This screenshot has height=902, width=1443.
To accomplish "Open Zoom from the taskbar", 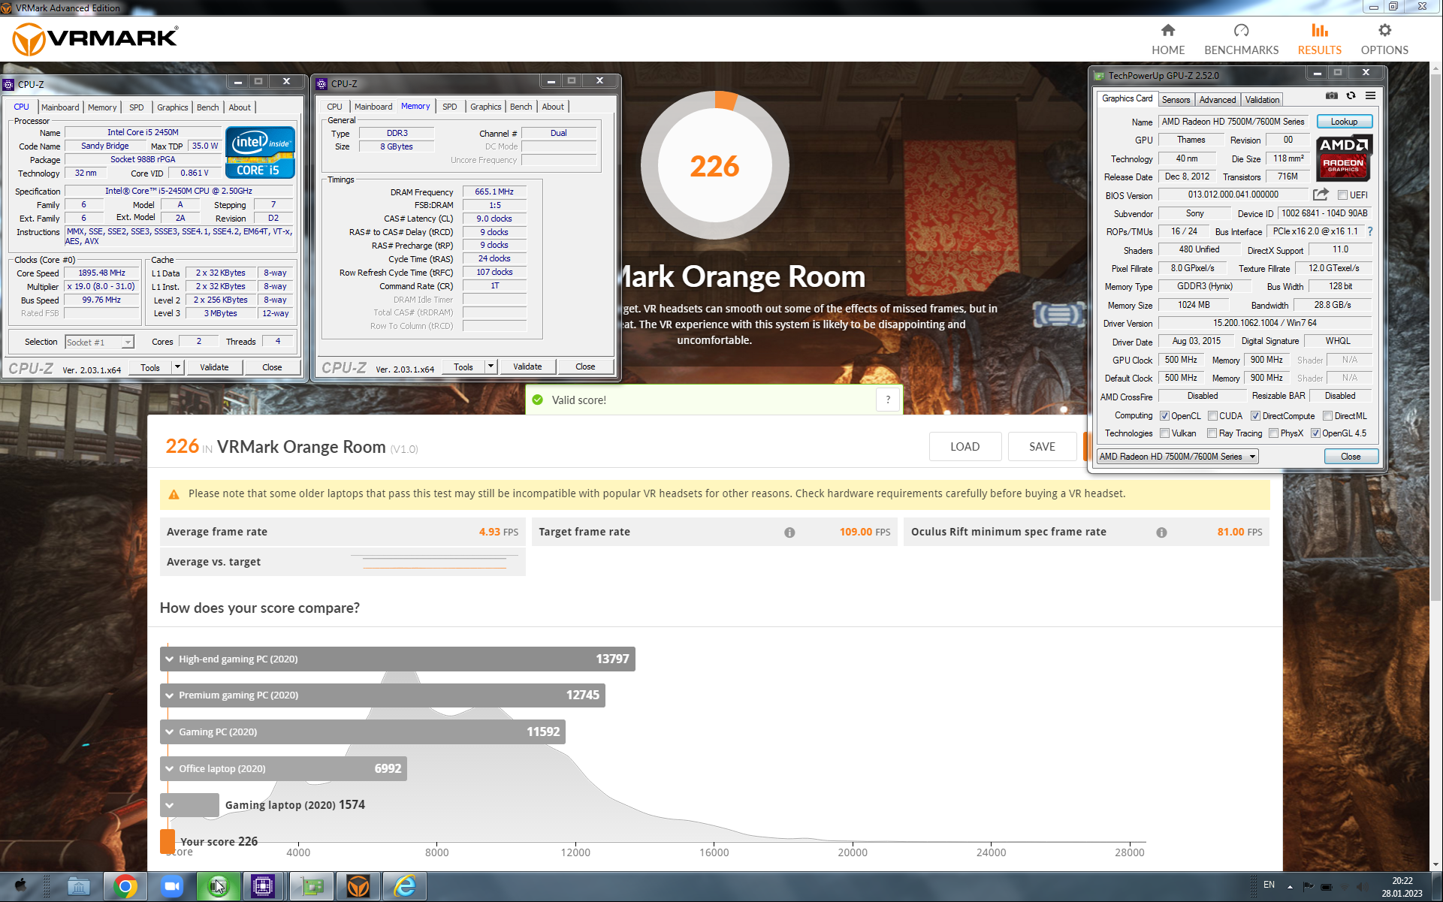I will pyautogui.click(x=172, y=886).
